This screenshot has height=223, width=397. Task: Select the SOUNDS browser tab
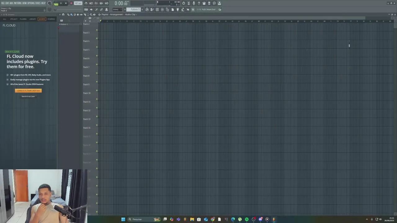[42, 19]
